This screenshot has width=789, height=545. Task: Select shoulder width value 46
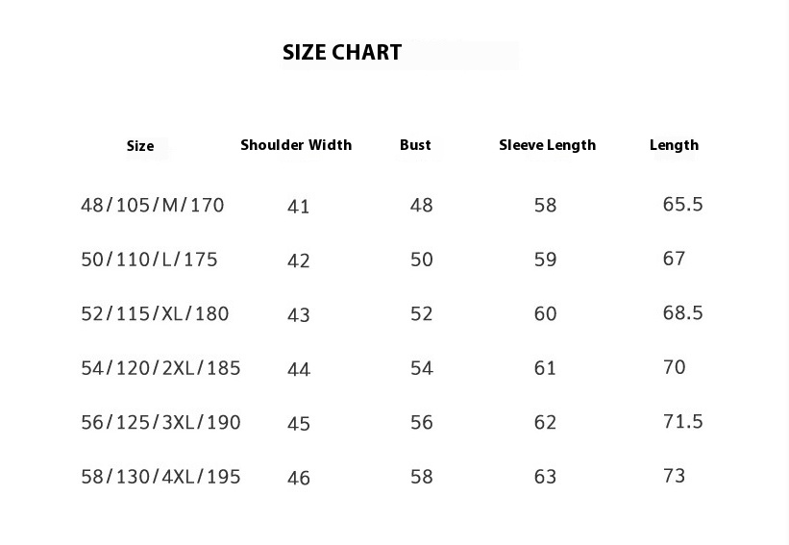[298, 478]
